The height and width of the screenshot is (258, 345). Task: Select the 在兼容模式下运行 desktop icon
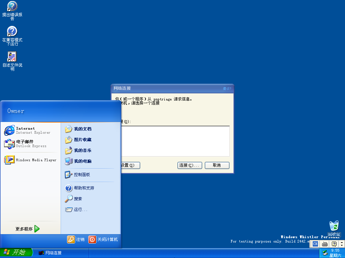pos(12,36)
